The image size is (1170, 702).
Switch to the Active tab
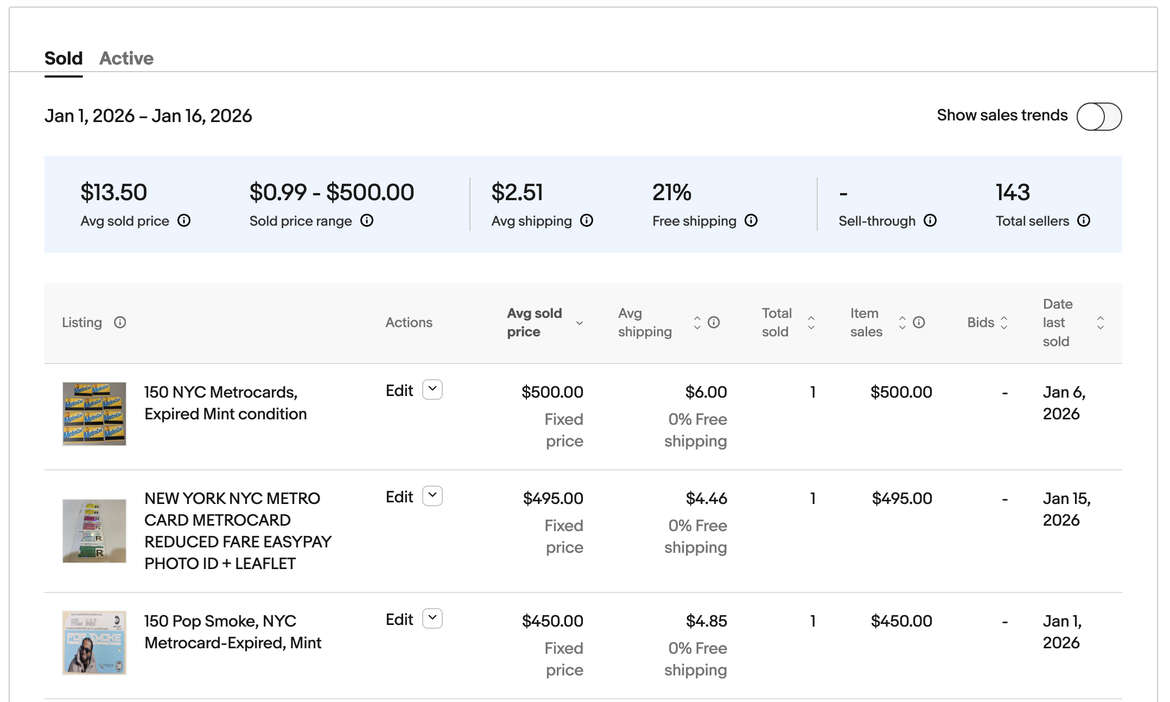click(x=126, y=58)
